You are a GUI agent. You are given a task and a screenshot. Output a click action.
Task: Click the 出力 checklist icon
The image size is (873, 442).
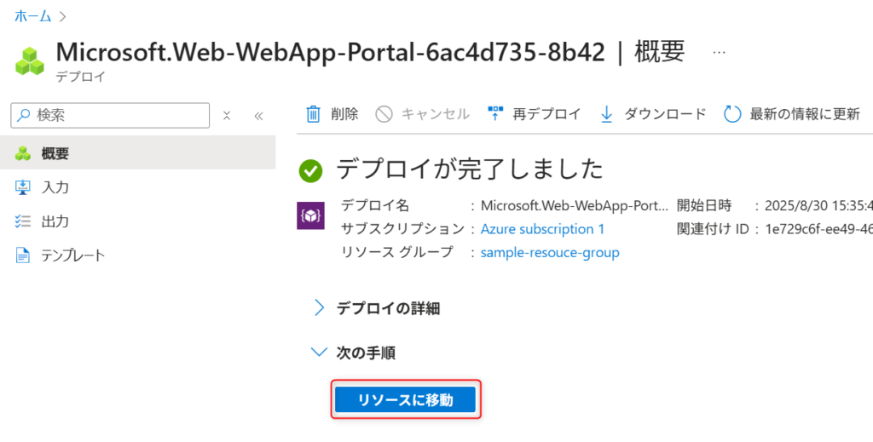(23, 221)
